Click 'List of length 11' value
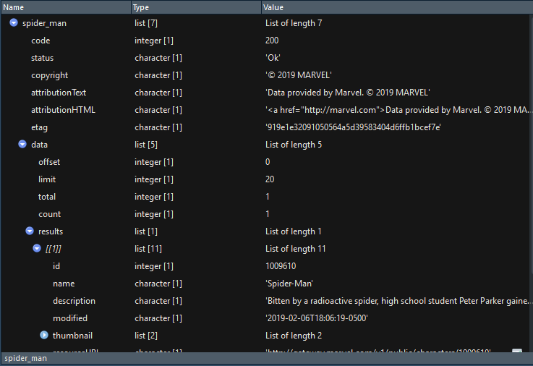Screen dimensions: 533x366 click(x=295, y=249)
